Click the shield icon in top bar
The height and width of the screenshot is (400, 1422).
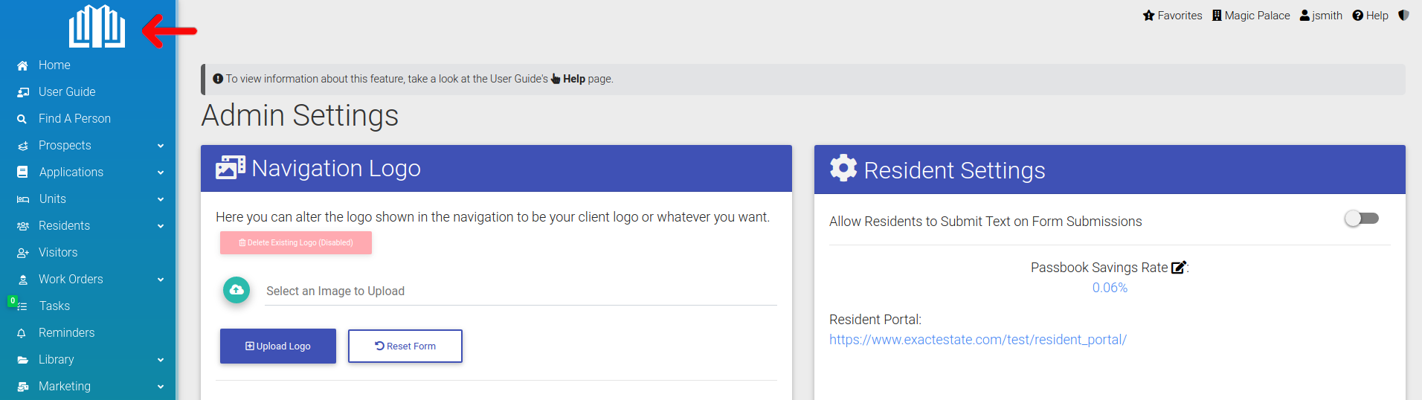click(1403, 15)
